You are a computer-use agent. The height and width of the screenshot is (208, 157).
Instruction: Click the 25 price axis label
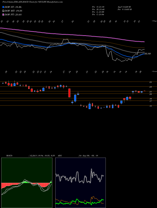(150, 82)
